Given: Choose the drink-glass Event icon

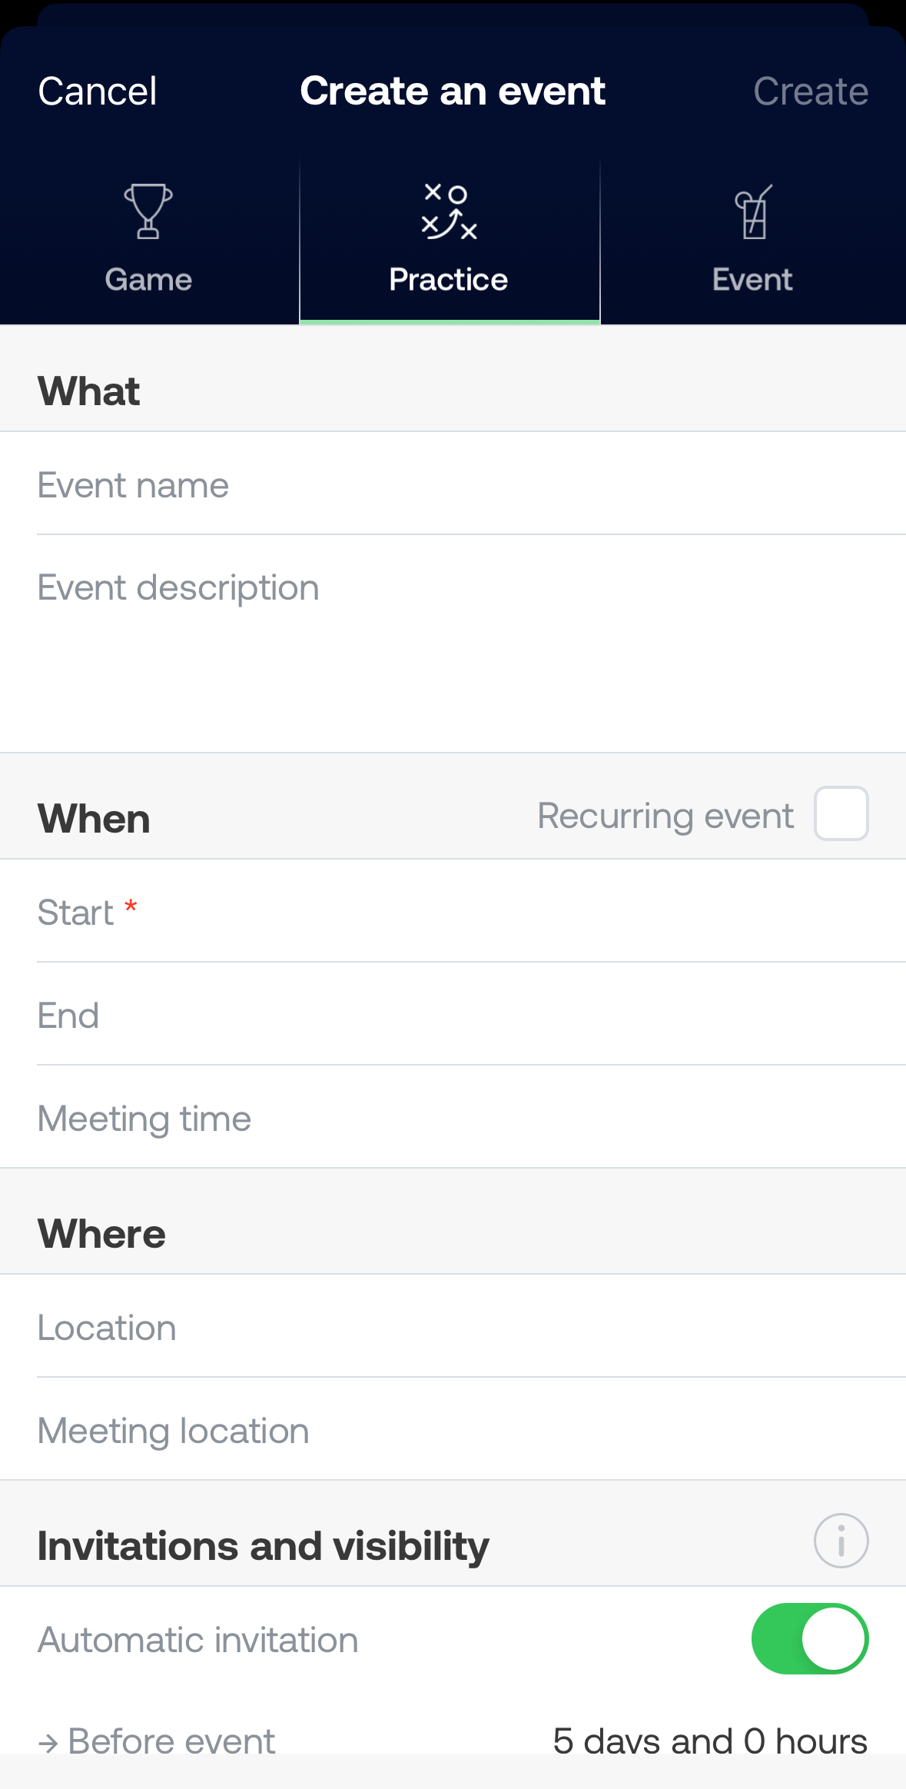Looking at the screenshot, I should (x=753, y=211).
